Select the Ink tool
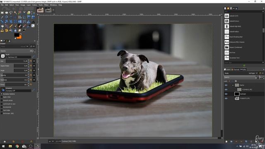The image size is (265, 149). [29, 26]
